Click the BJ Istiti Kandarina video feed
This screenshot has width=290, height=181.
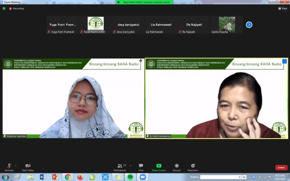pos(216,98)
